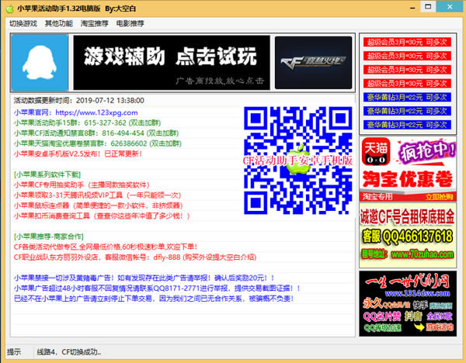This screenshot has width=466, height=363.
Task: Open the 一生一世代刷网 ad banner
Action: coord(408,303)
